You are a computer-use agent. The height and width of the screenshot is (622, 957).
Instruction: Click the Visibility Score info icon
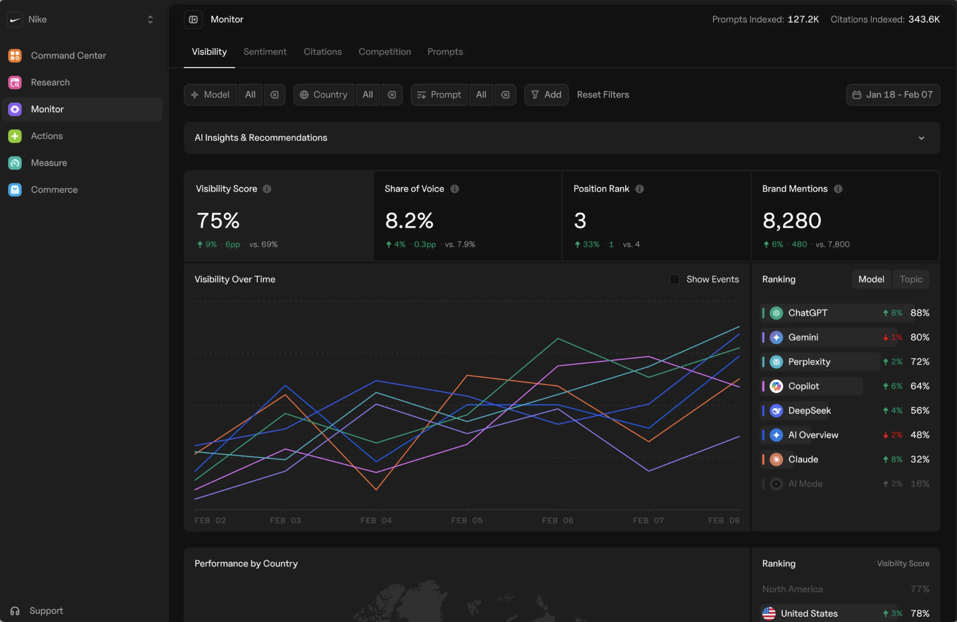[x=267, y=189]
